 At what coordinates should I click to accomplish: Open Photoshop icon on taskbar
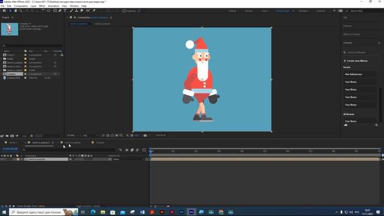point(181,212)
